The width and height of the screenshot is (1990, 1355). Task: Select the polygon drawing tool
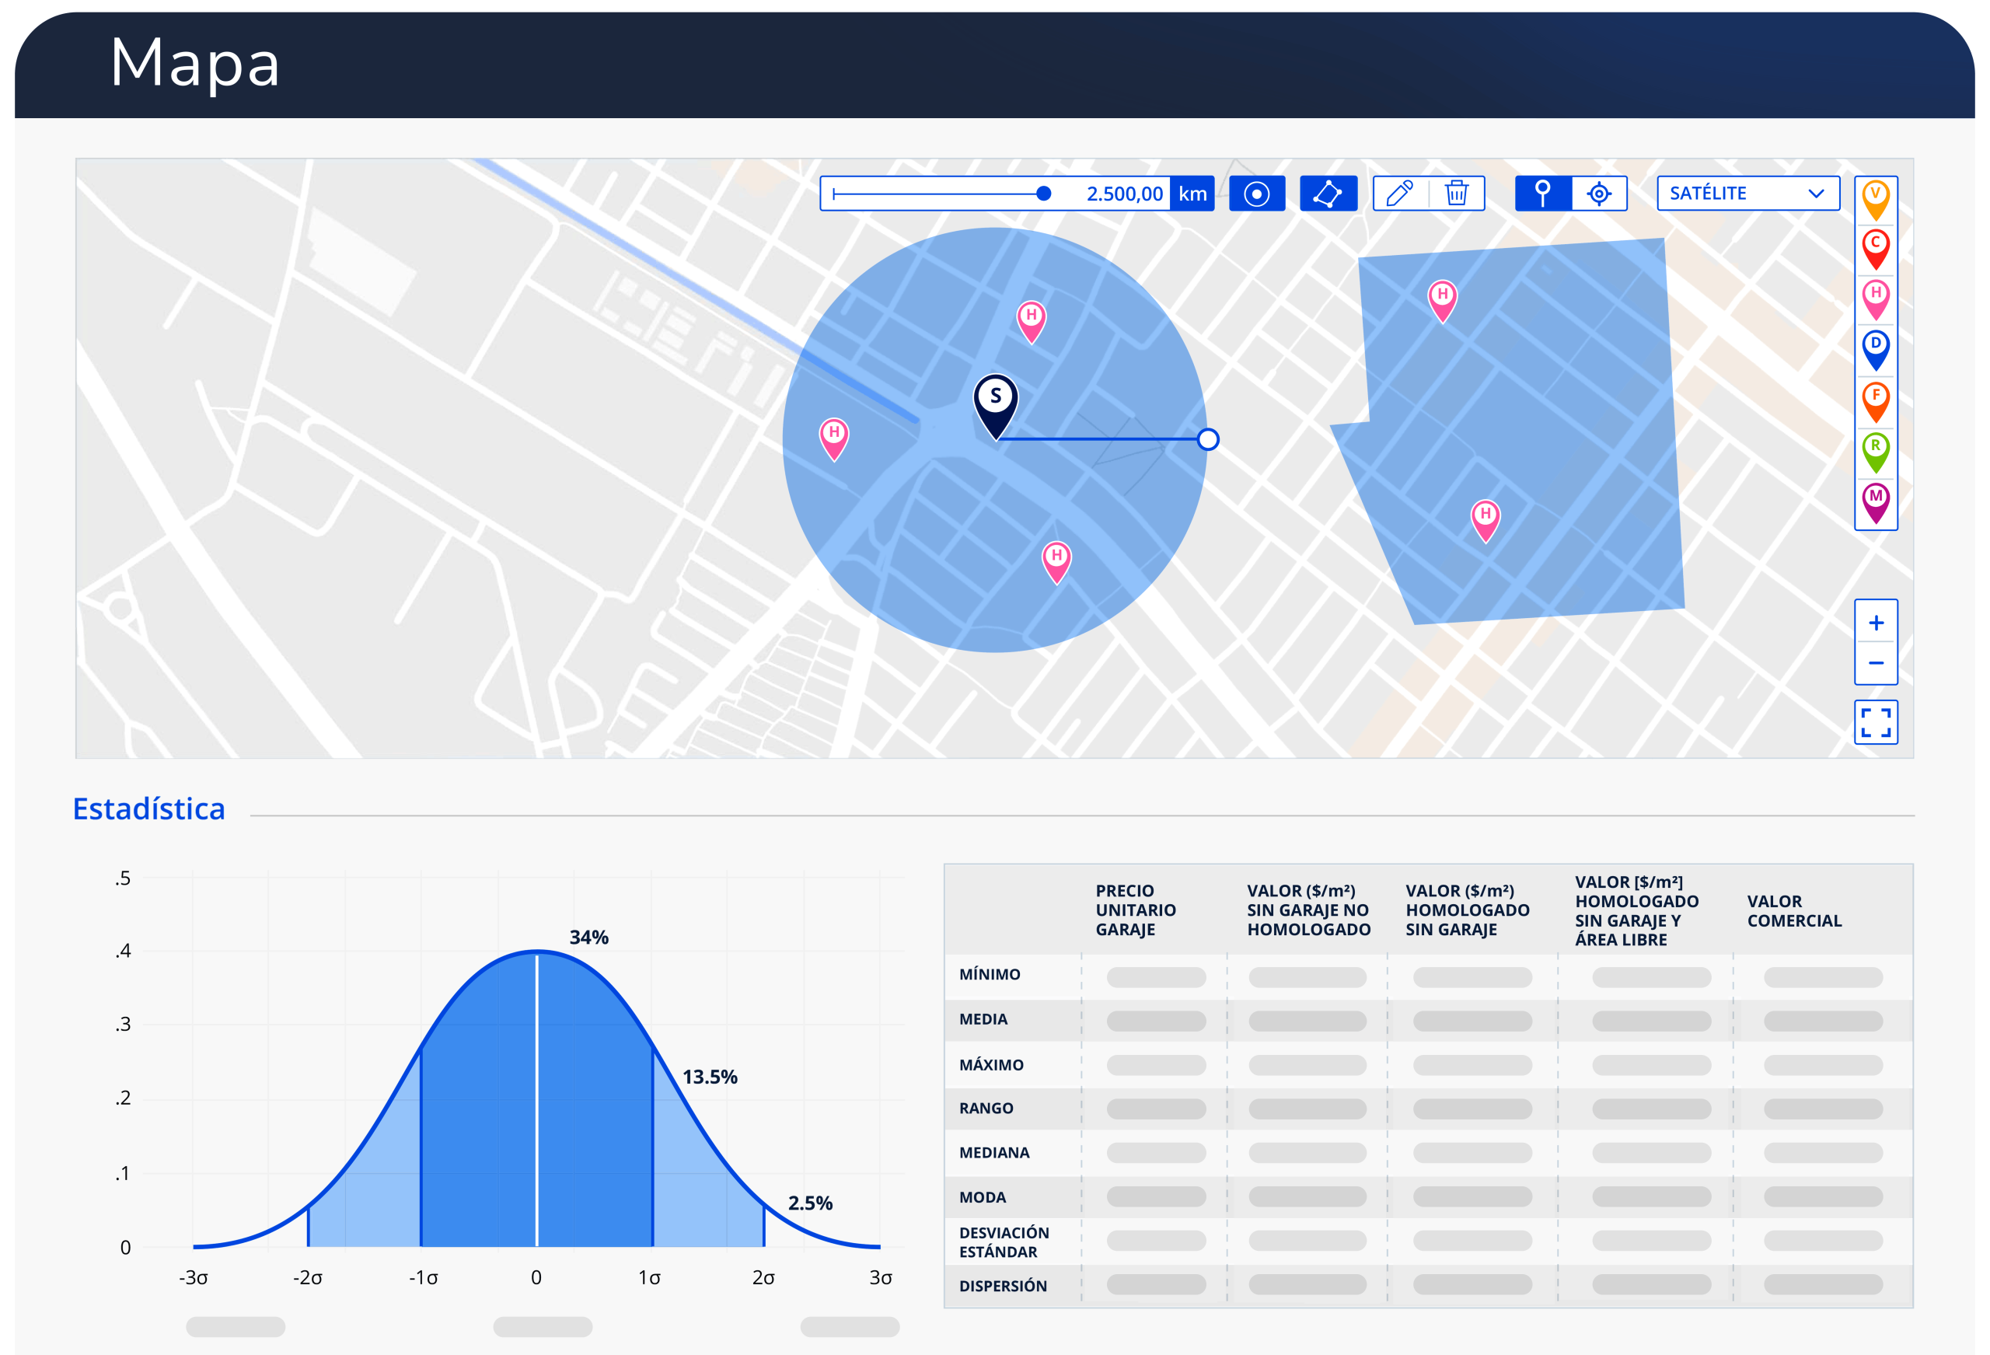click(1327, 194)
